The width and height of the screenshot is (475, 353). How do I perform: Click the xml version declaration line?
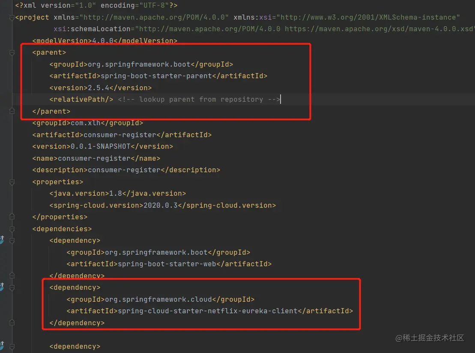pyautogui.click(x=96, y=6)
